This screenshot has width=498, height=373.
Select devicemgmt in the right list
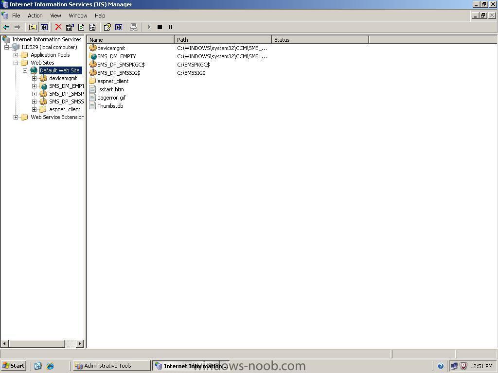[111, 48]
